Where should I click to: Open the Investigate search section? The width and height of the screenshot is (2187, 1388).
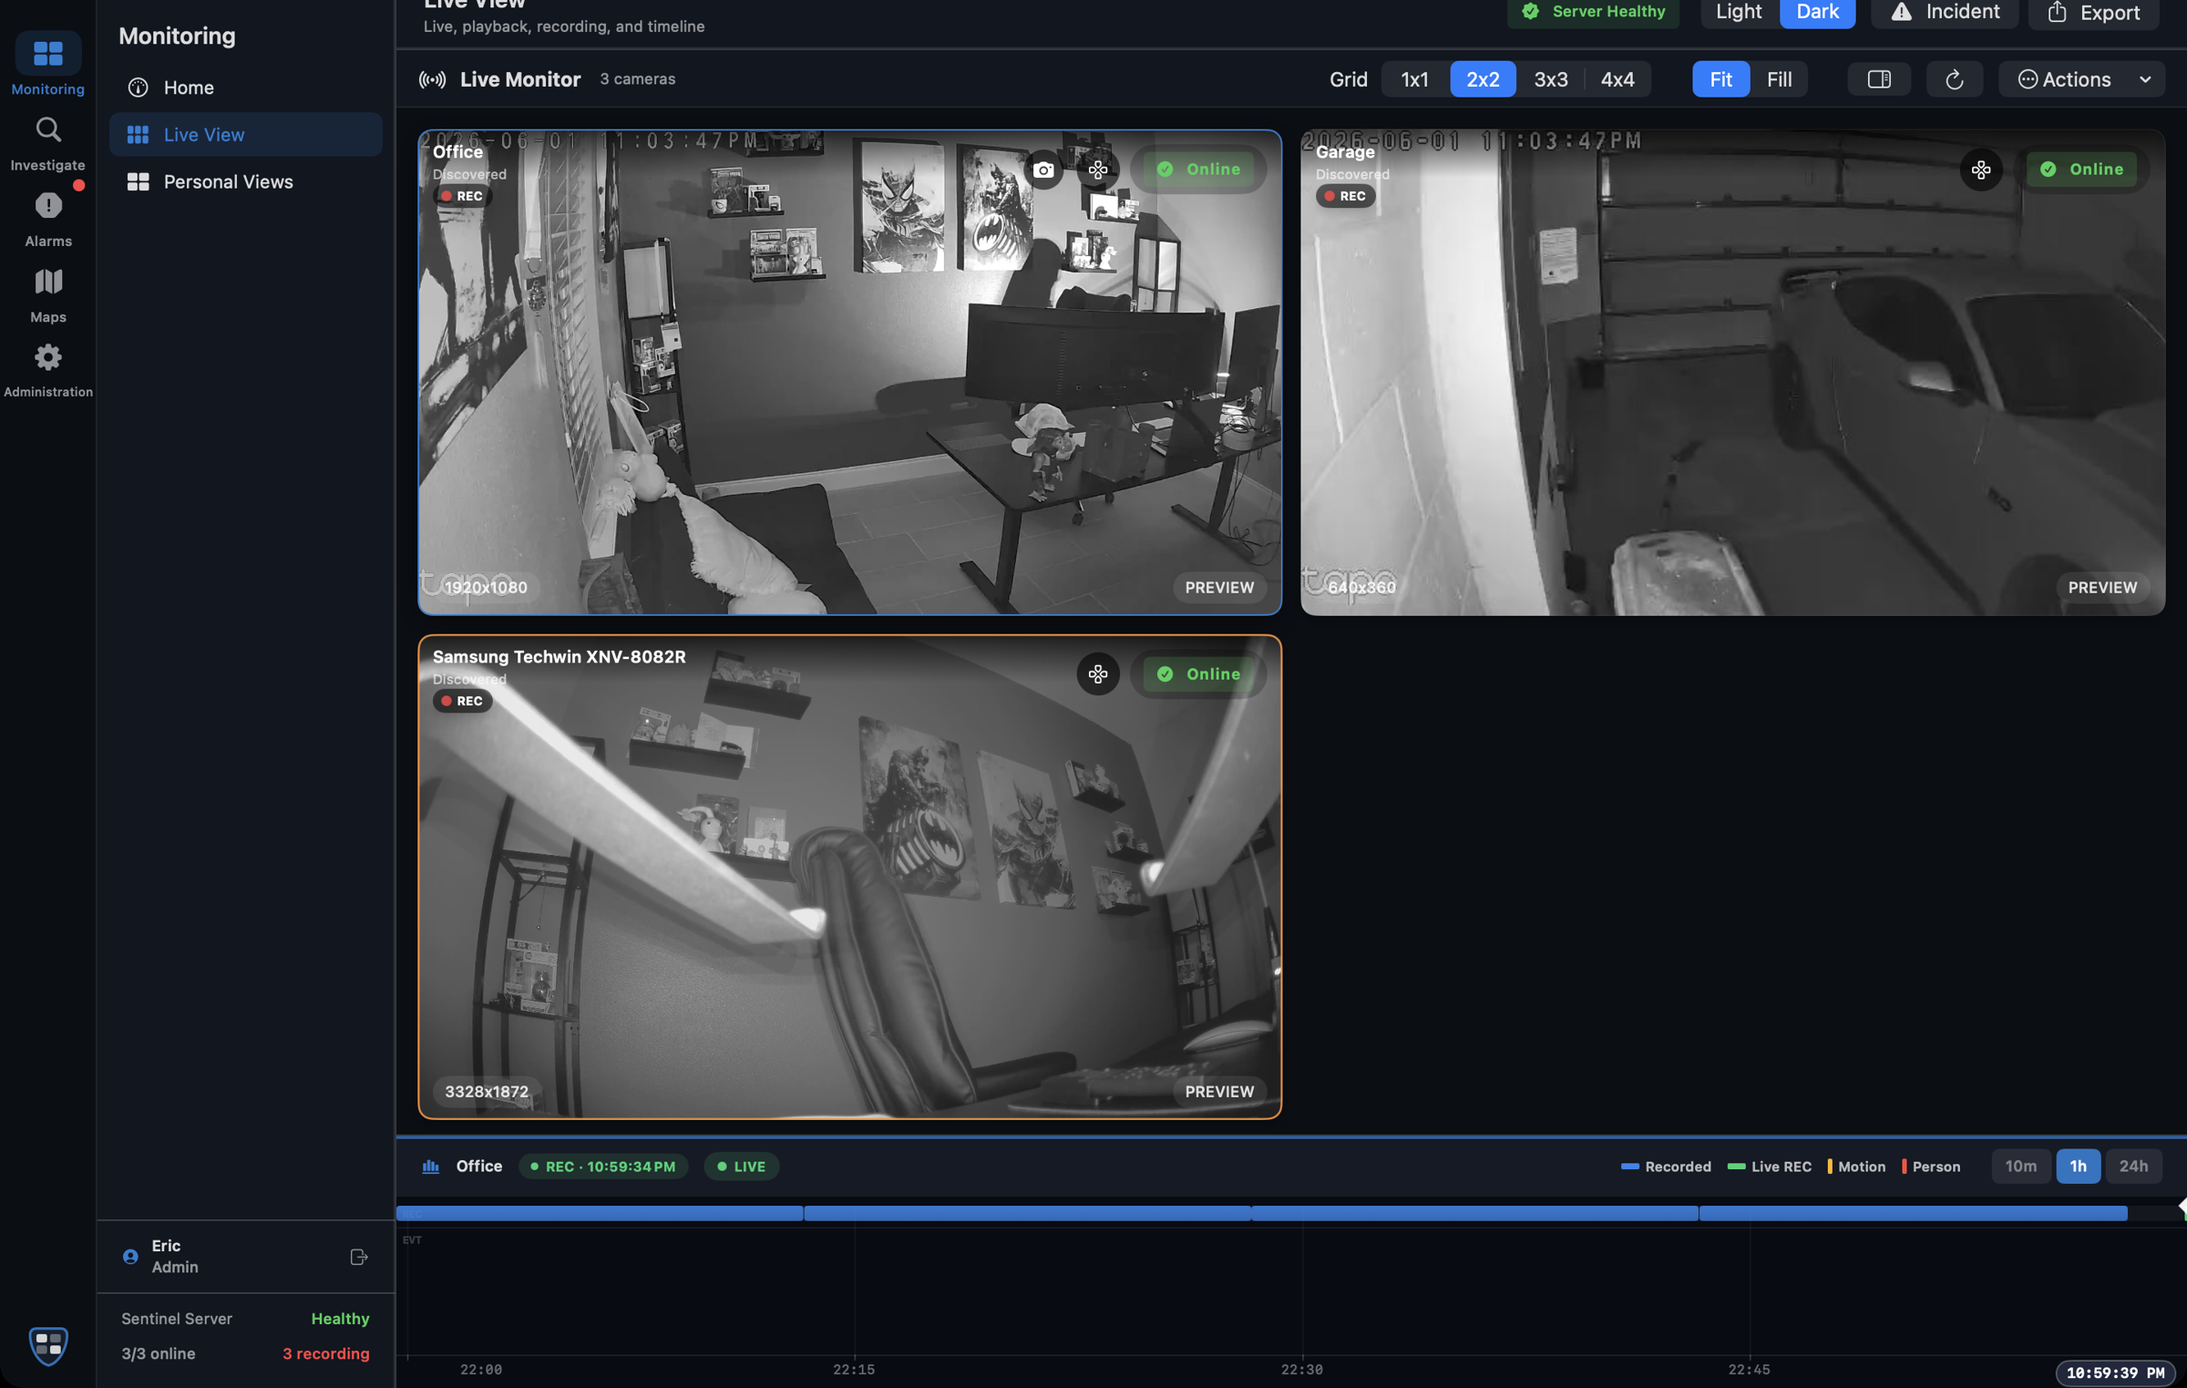[47, 144]
